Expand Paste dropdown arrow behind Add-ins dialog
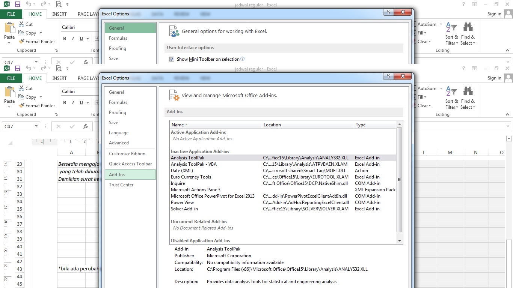 coord(9,107)
